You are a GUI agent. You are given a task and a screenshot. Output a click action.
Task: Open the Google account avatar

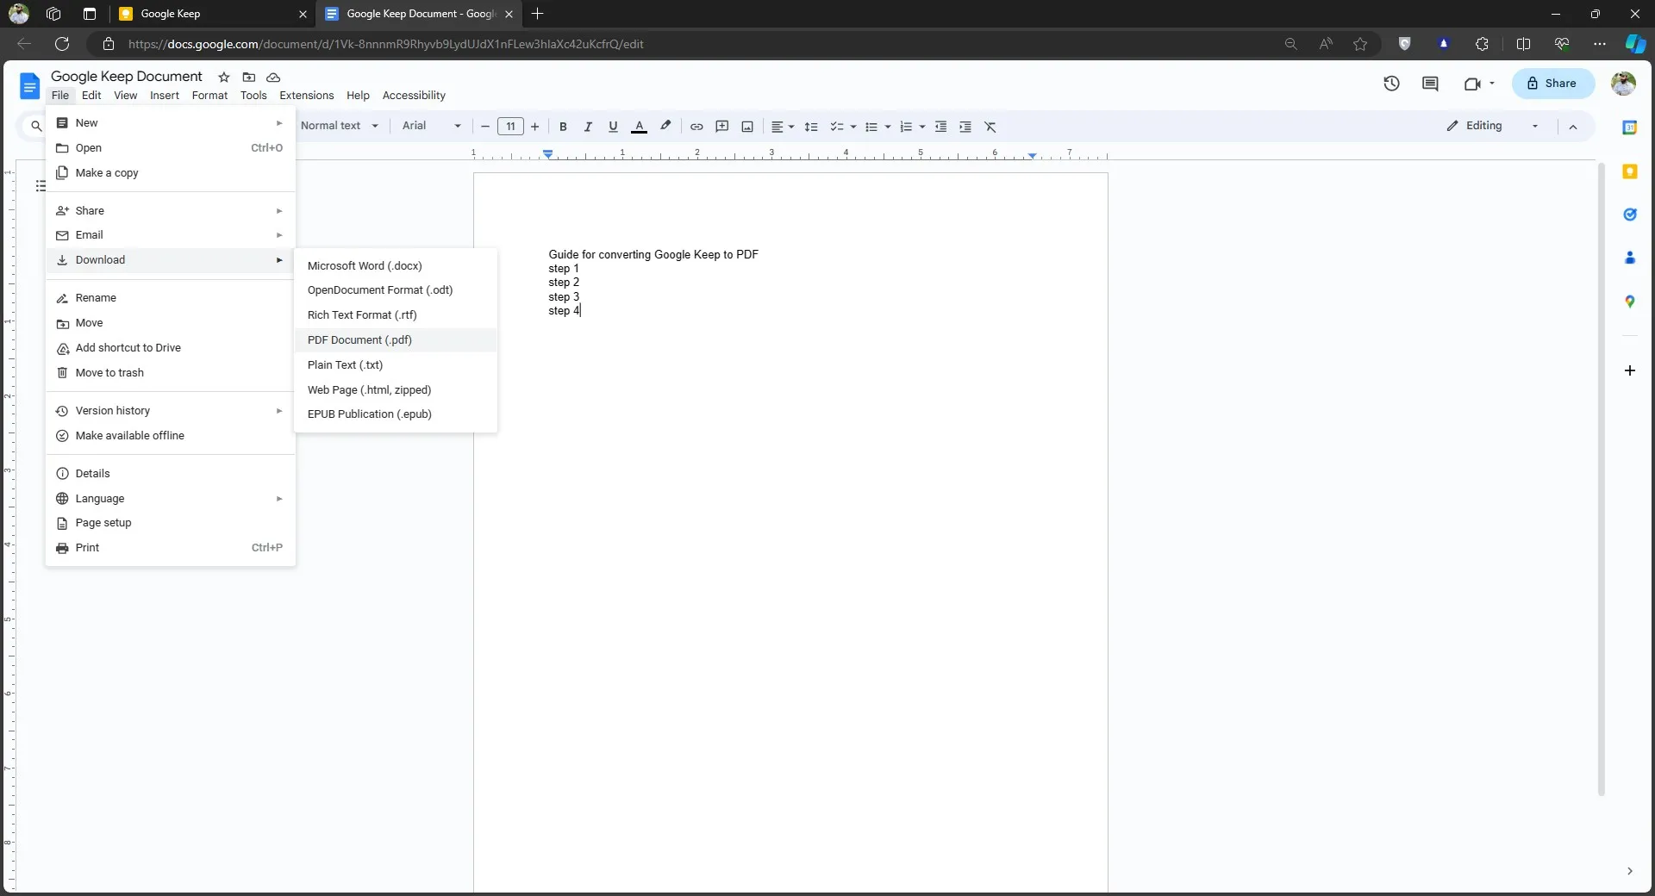[x=1623, y=84]
